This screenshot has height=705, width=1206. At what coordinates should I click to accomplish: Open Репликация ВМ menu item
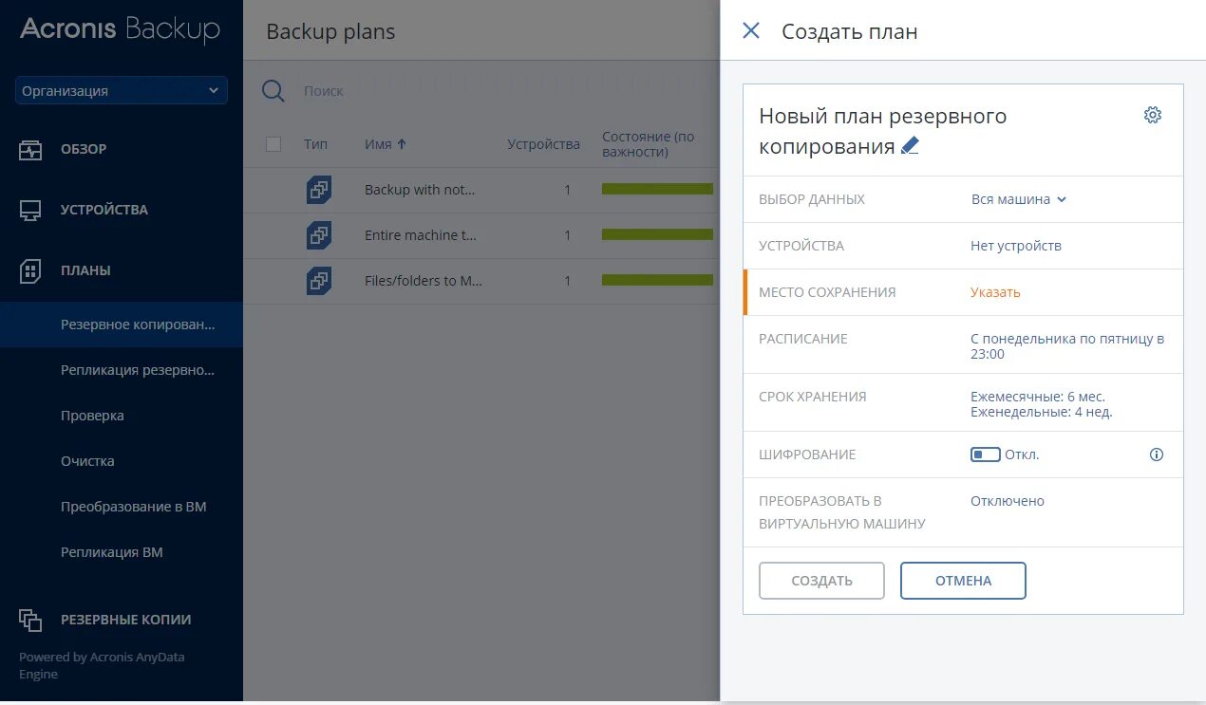click(112, 552)
